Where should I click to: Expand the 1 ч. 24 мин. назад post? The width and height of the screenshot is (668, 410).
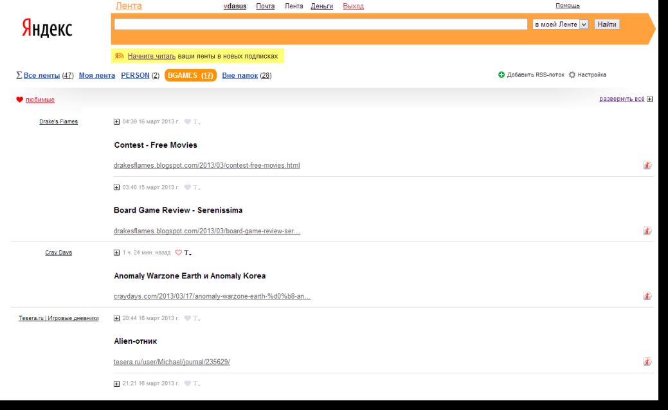pos(117,253)
